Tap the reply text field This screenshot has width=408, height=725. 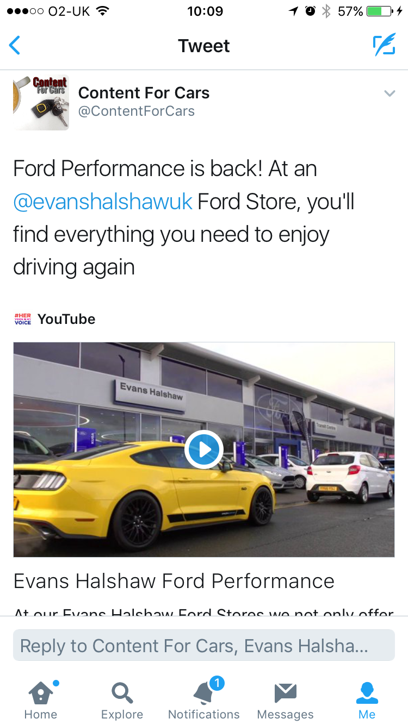coord(204,646)
